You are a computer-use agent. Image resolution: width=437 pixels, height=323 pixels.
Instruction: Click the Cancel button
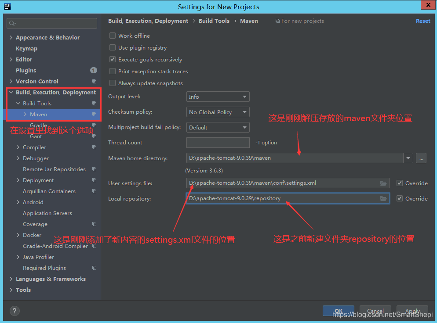click(375, 311)
